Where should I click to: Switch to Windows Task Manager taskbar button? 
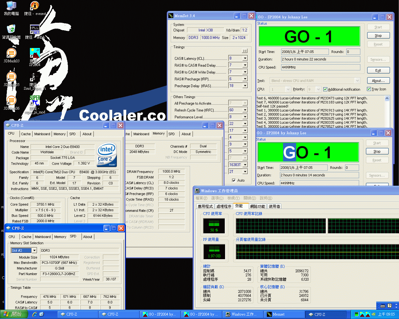coord(243,314)
